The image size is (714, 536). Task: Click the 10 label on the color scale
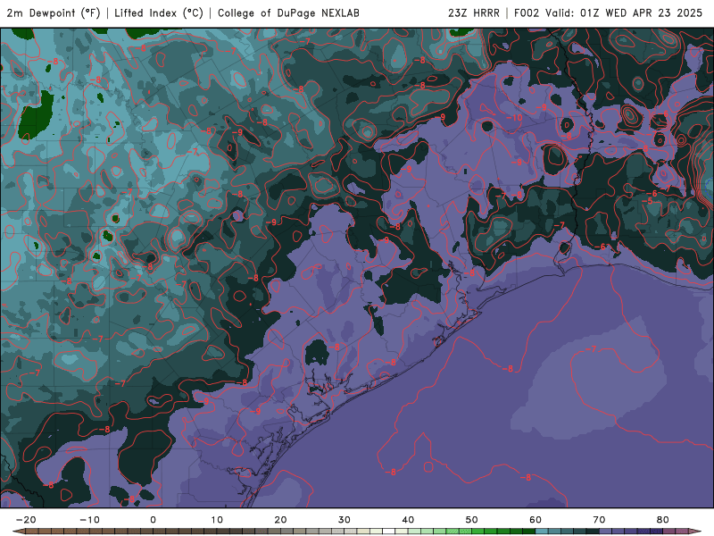[217, 520]
